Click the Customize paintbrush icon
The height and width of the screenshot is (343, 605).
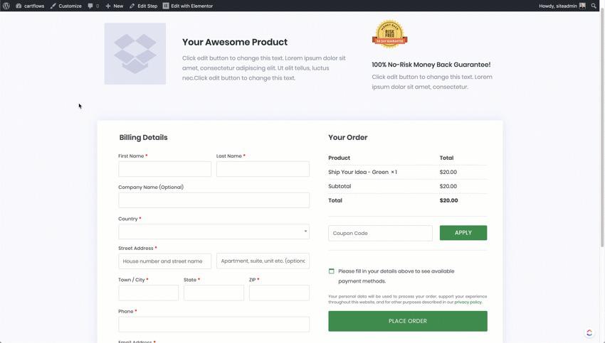(53, 6)
